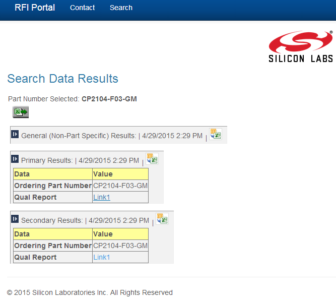
Task: Go to the RFI Portal home link
Action: pyautogui.click(x=35, y=8)
